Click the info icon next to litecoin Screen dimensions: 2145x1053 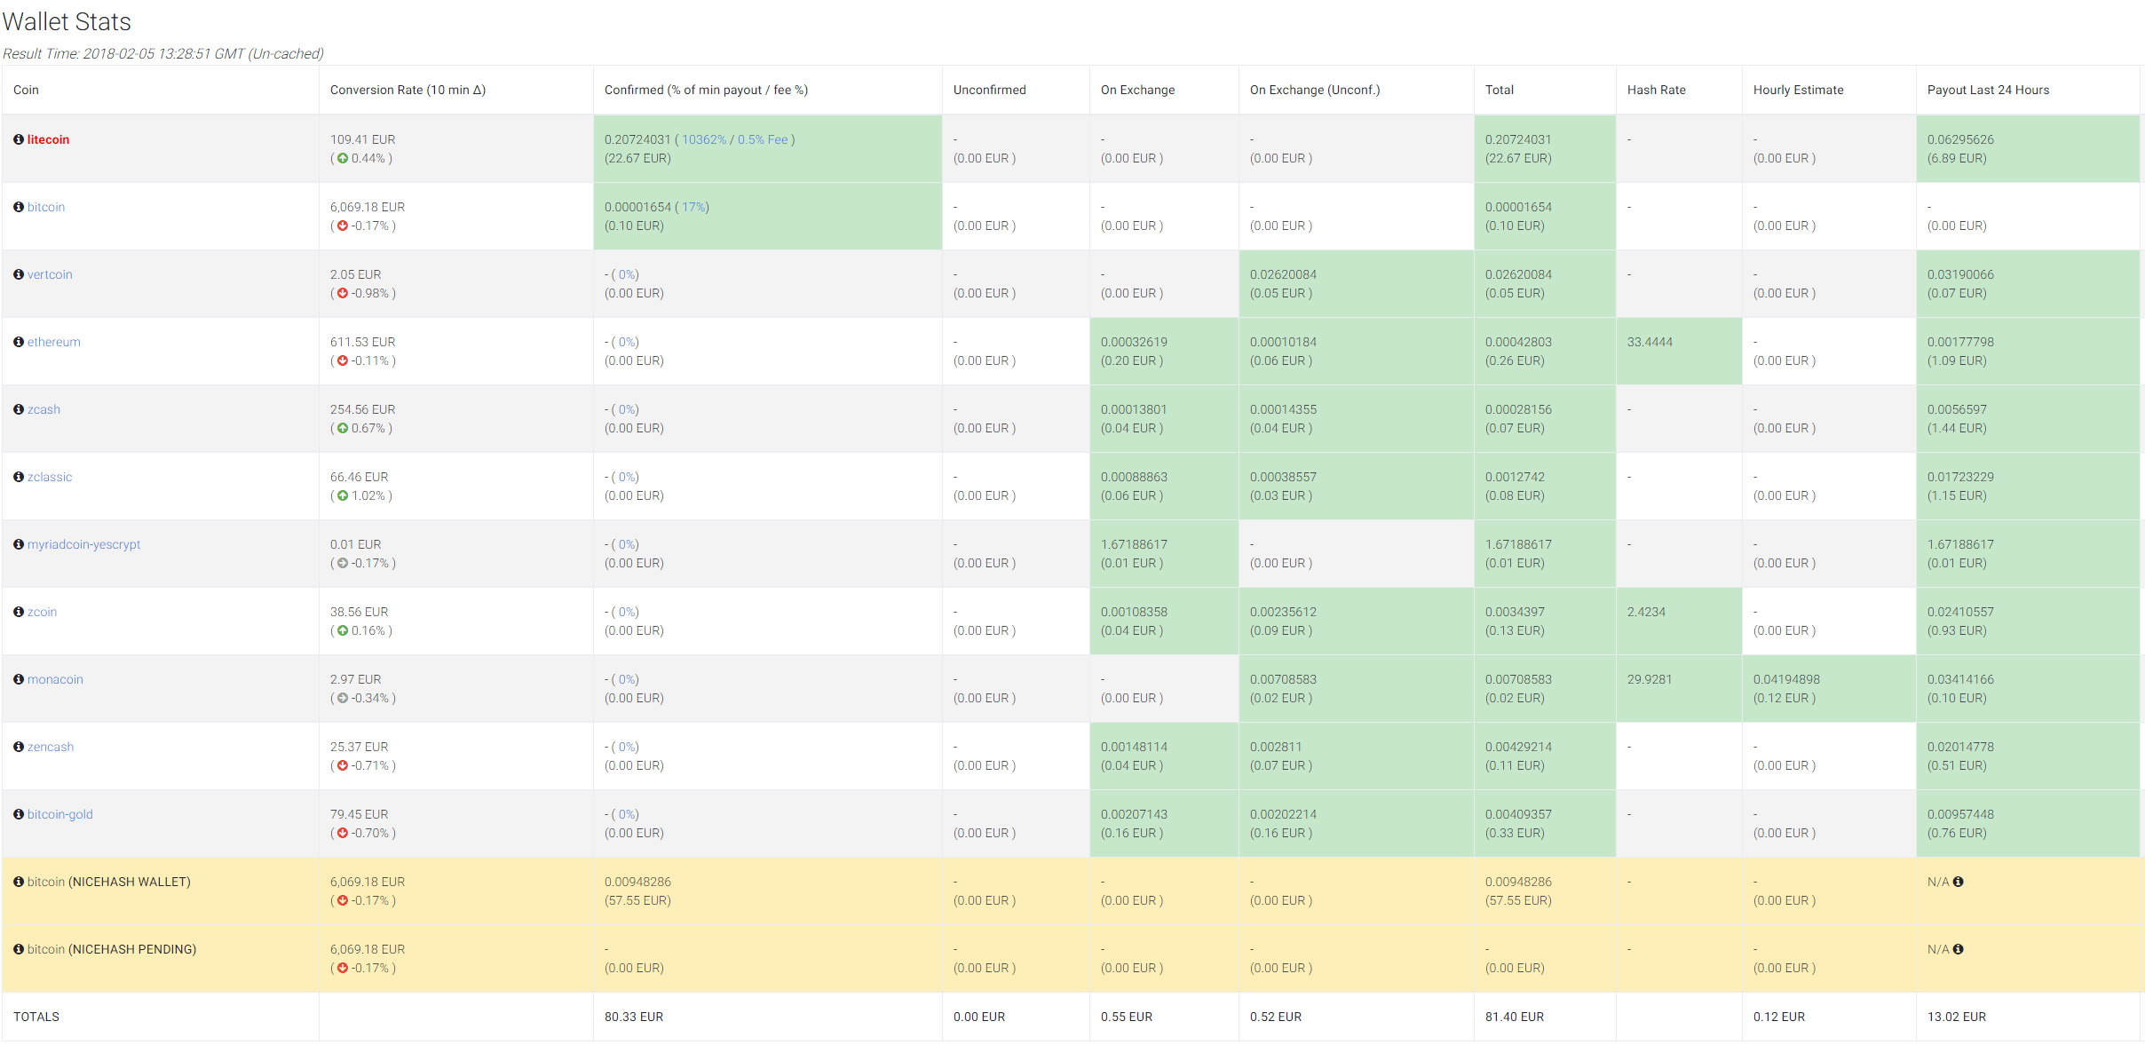pos(19,139)
